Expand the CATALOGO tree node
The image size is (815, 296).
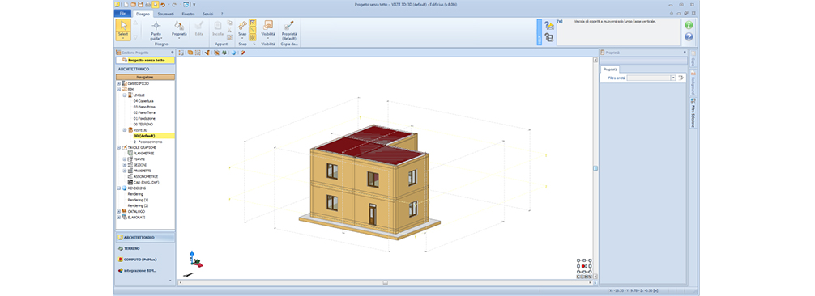118,211
